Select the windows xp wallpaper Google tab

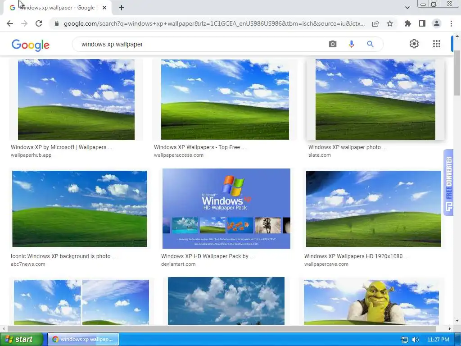[x=57, y=8]
